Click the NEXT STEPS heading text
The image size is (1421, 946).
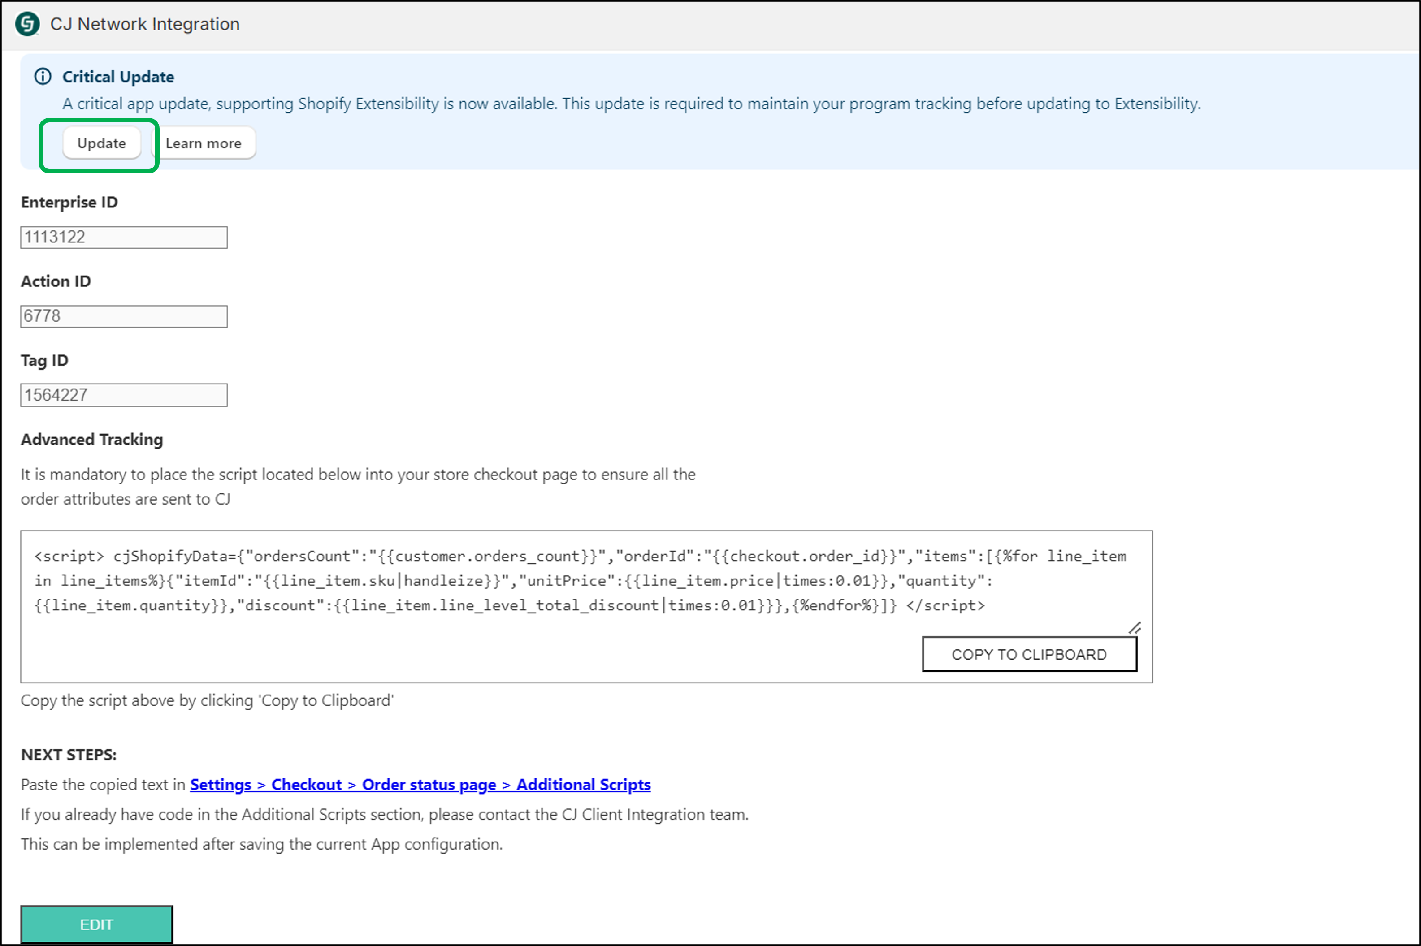[x=68, y=754]
